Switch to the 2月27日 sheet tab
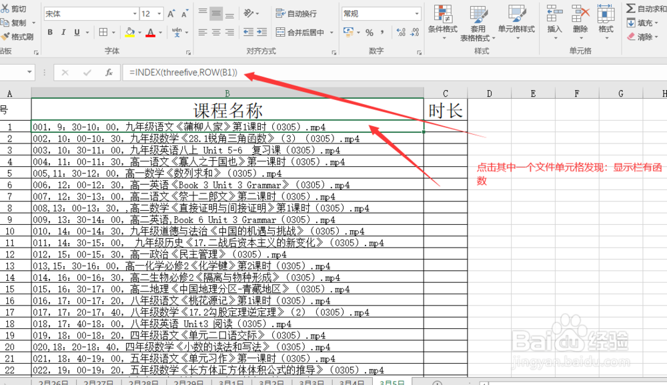 (99, 382)
